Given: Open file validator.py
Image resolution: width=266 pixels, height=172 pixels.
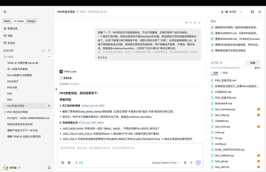Looking at the screenshot, I should (x=222, y=121).
